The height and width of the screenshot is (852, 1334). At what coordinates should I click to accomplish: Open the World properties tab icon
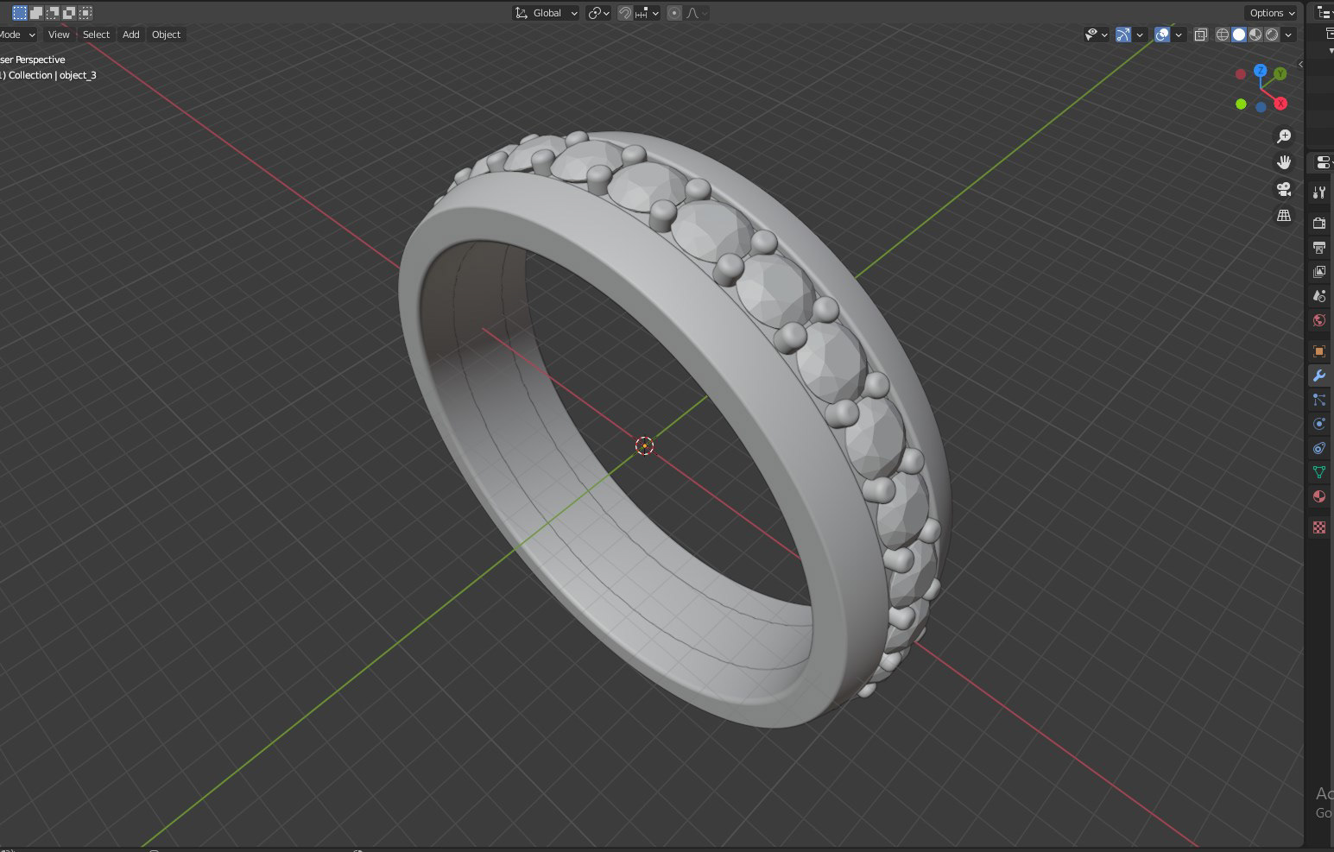[1318, 320]
